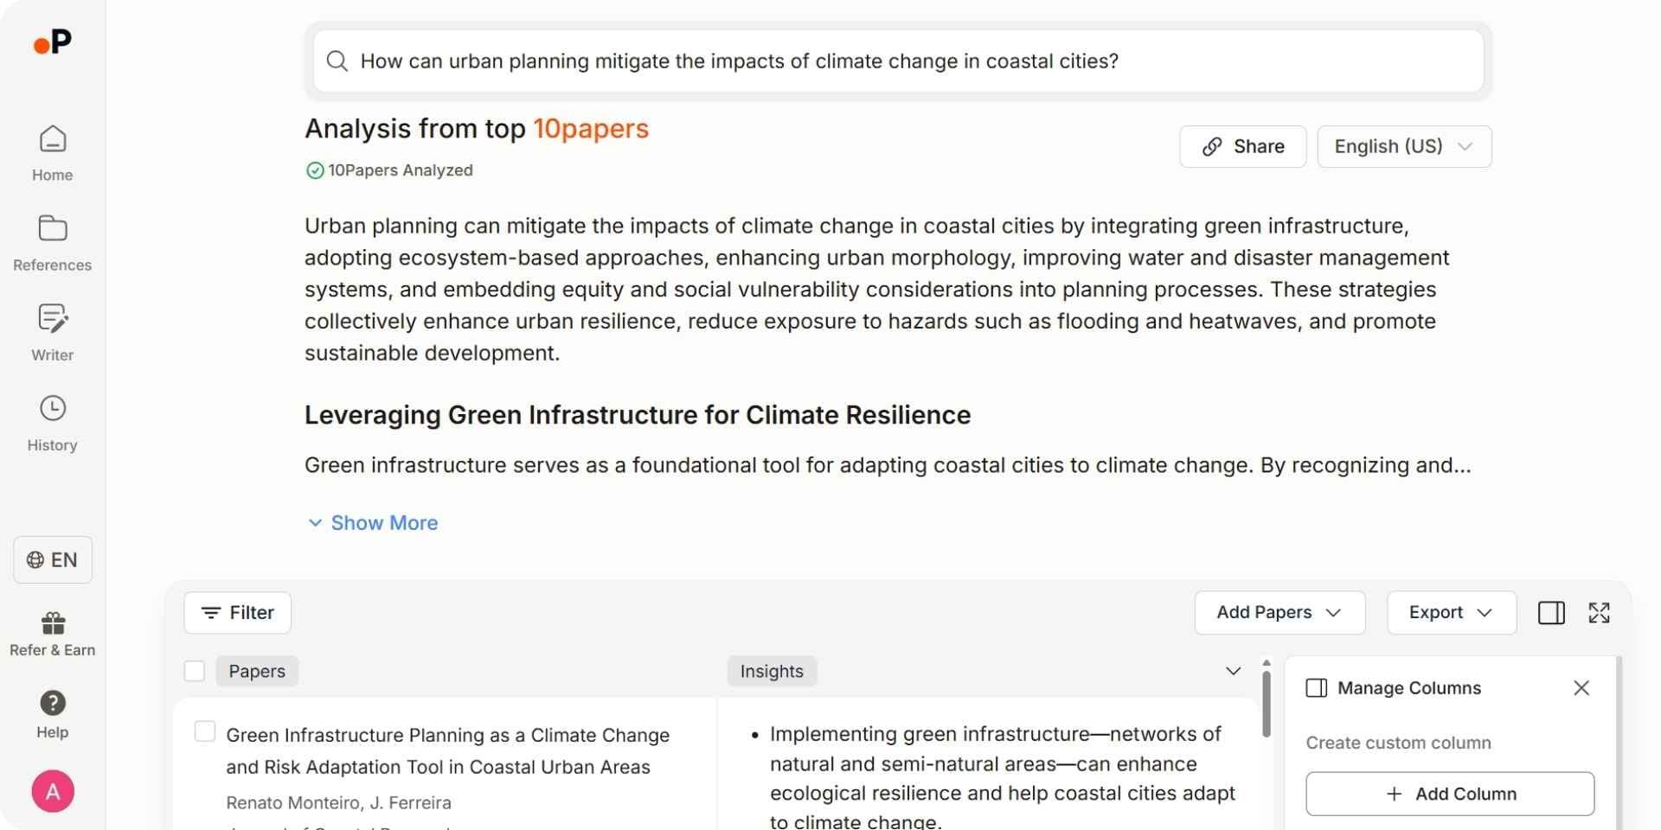Go to Home in sidebar
Image resolution: width=1661 pixels, height=830 pixels.
point(53,153)
